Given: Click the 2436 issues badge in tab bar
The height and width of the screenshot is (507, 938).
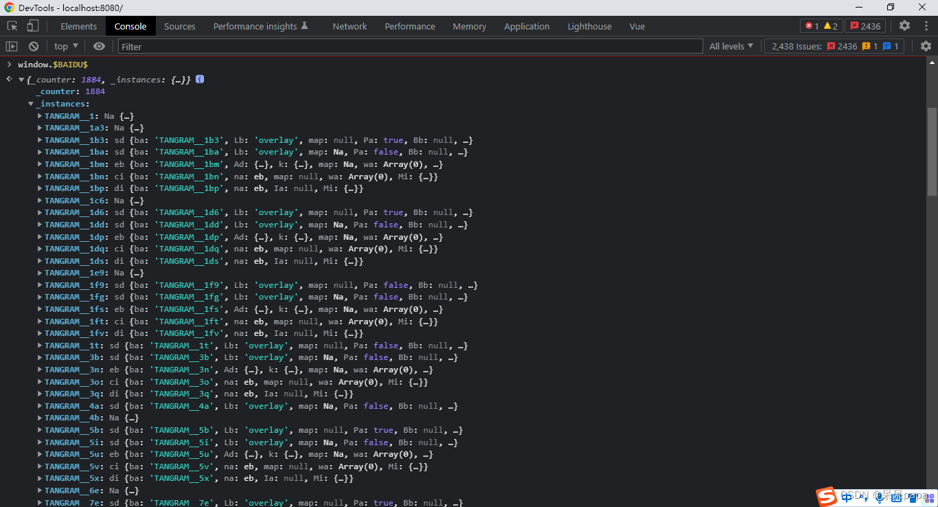Looking at the screenshot, I should pos(865,26).
